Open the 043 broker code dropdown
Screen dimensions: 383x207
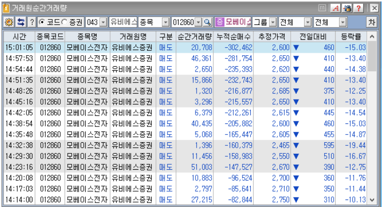104,22
